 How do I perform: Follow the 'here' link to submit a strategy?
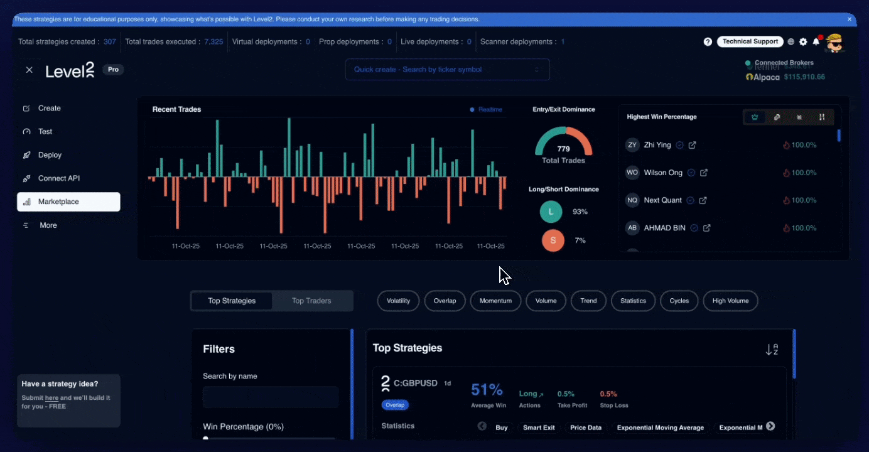pyautogui.click(x=51, y=398)
